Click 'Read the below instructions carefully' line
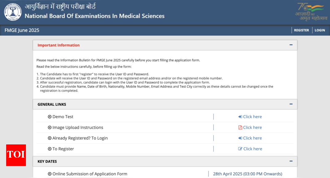The width and height of the screenshot is (330, 178). (84, 67)
